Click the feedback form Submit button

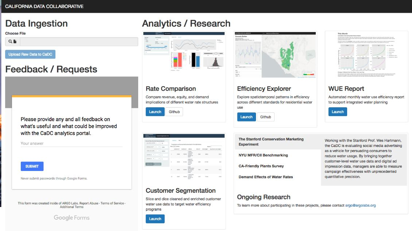(32, 166)
